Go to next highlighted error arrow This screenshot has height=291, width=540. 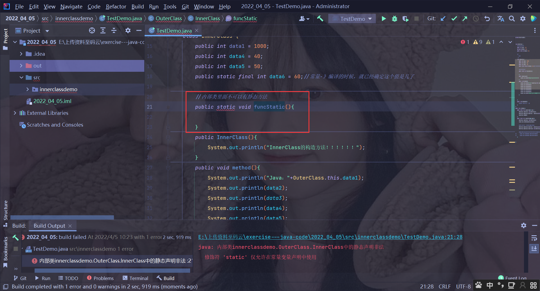point(510,42)
